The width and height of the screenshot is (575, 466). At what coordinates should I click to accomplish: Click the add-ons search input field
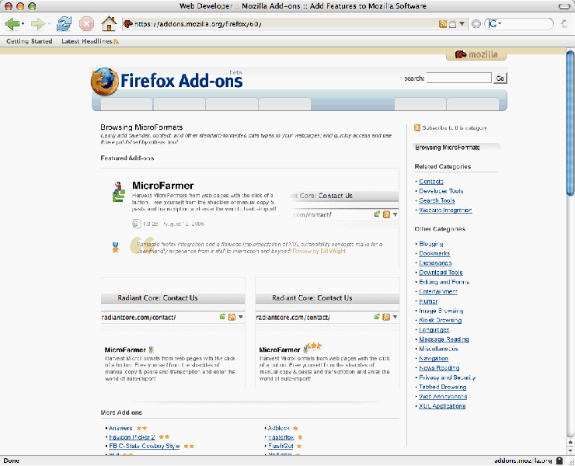coord(458,78)
